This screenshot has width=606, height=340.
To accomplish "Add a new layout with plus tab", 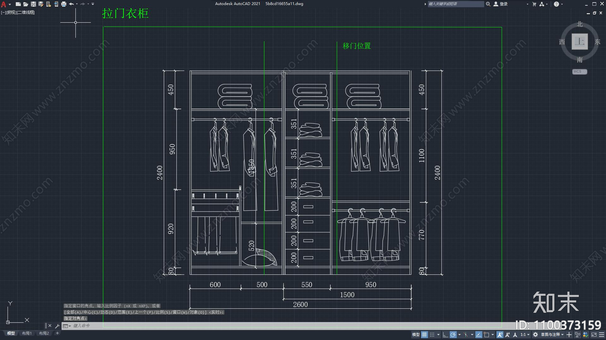I will (57, 333).
